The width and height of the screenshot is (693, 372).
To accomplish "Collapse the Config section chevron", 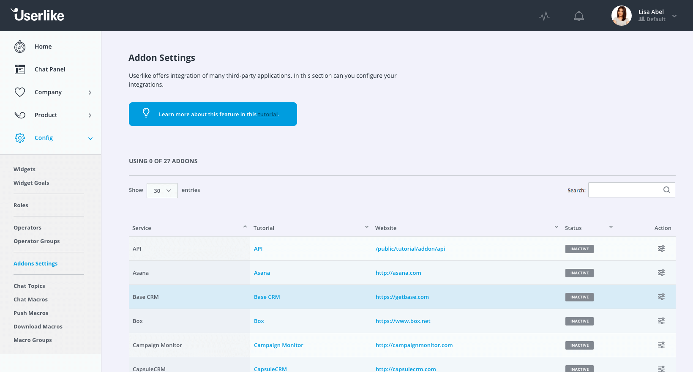I will (x=90, y=138).
